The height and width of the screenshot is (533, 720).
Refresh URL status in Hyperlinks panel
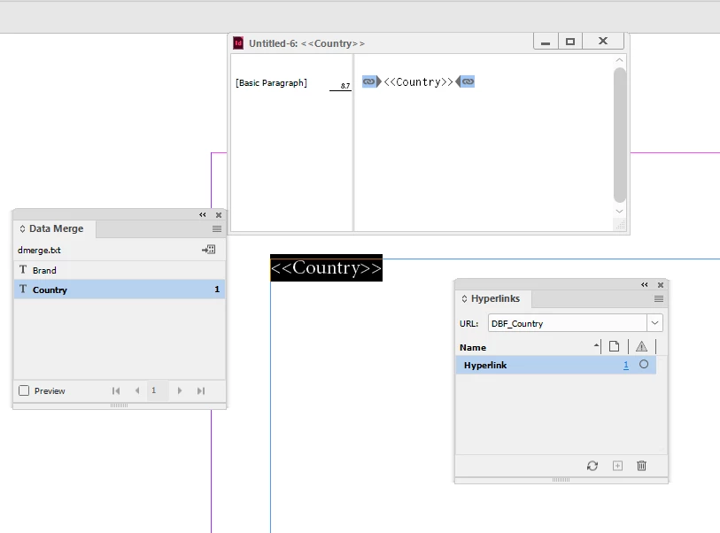(592, 466)
